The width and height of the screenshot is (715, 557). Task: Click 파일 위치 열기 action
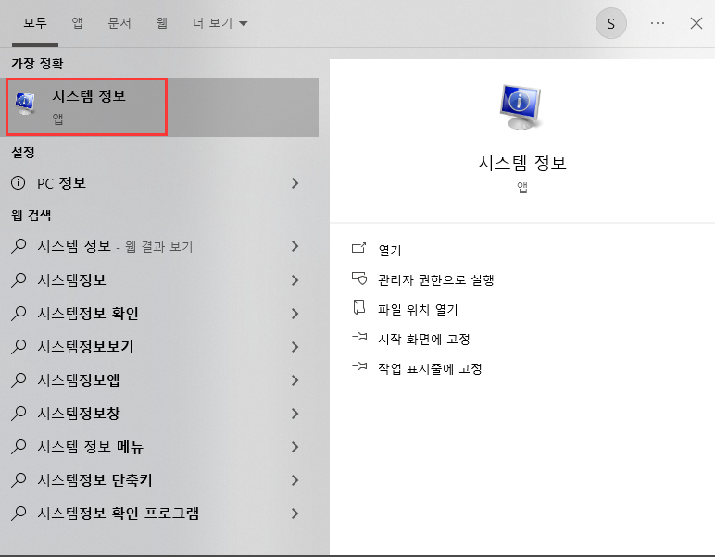[x=418, y=310]
